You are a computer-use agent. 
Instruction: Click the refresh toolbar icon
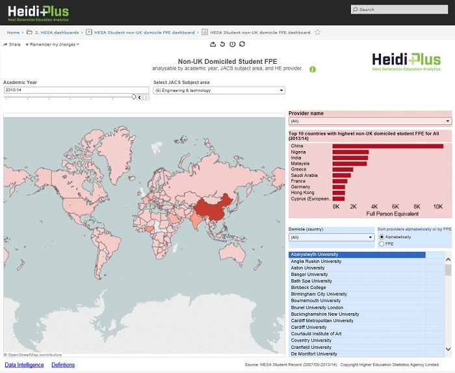click(x=242, y=44)
